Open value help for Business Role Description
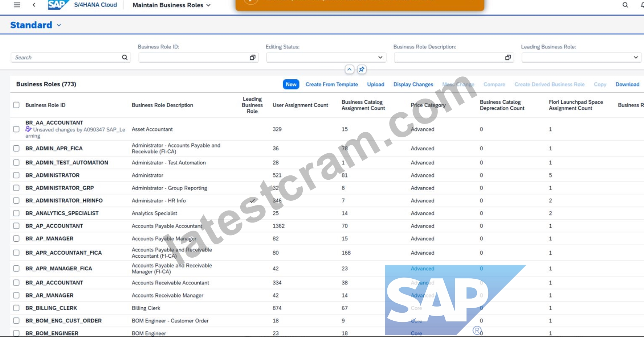Screen dimensions: 644x337 pos(508,57)
